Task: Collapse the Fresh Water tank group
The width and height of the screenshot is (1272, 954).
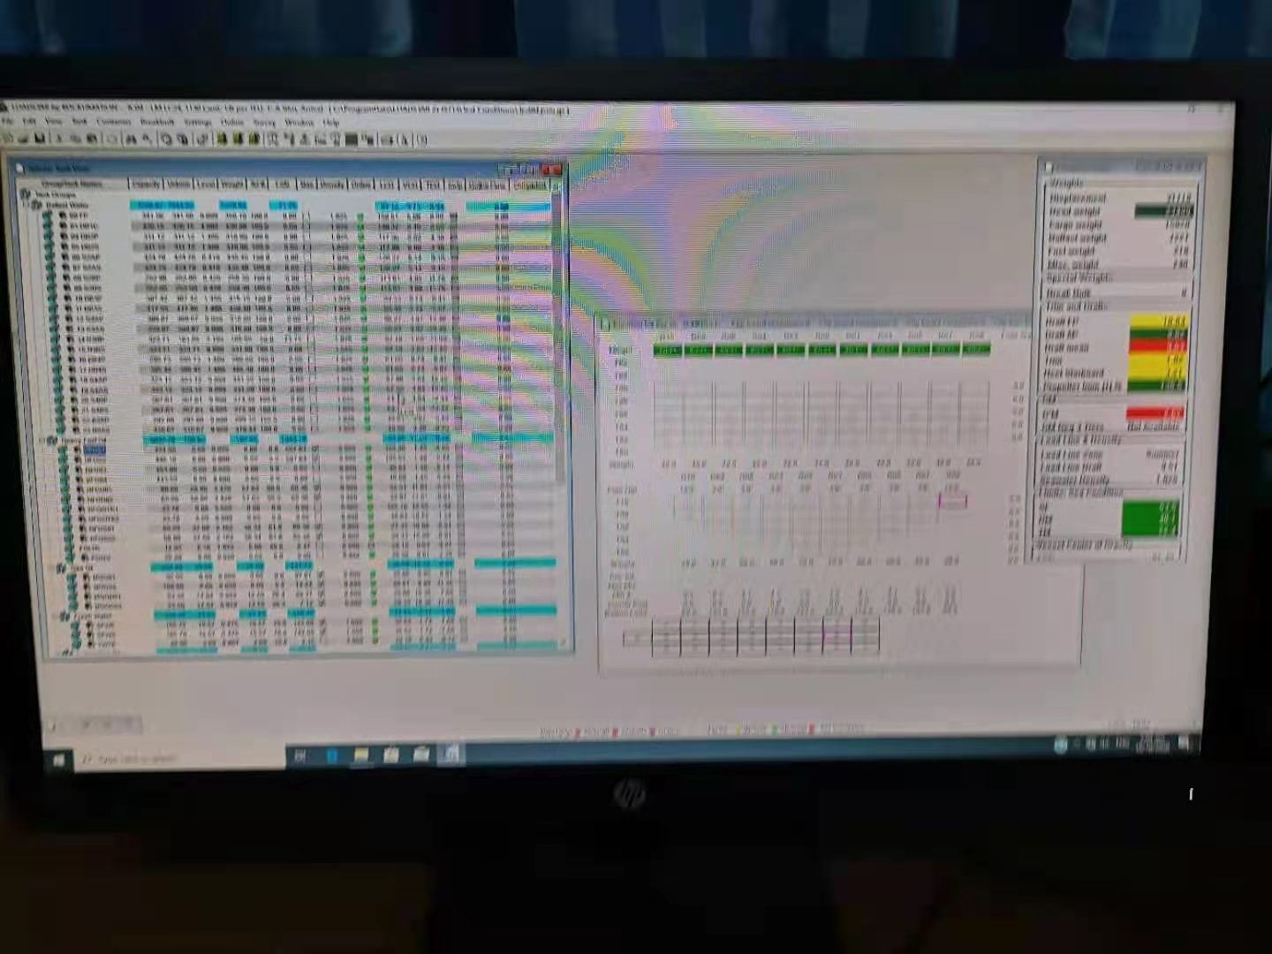Action: coord(55,616)
